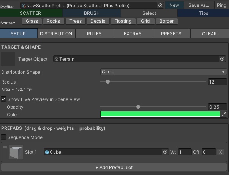Apply the Border scatter preset

click(167, 21)
